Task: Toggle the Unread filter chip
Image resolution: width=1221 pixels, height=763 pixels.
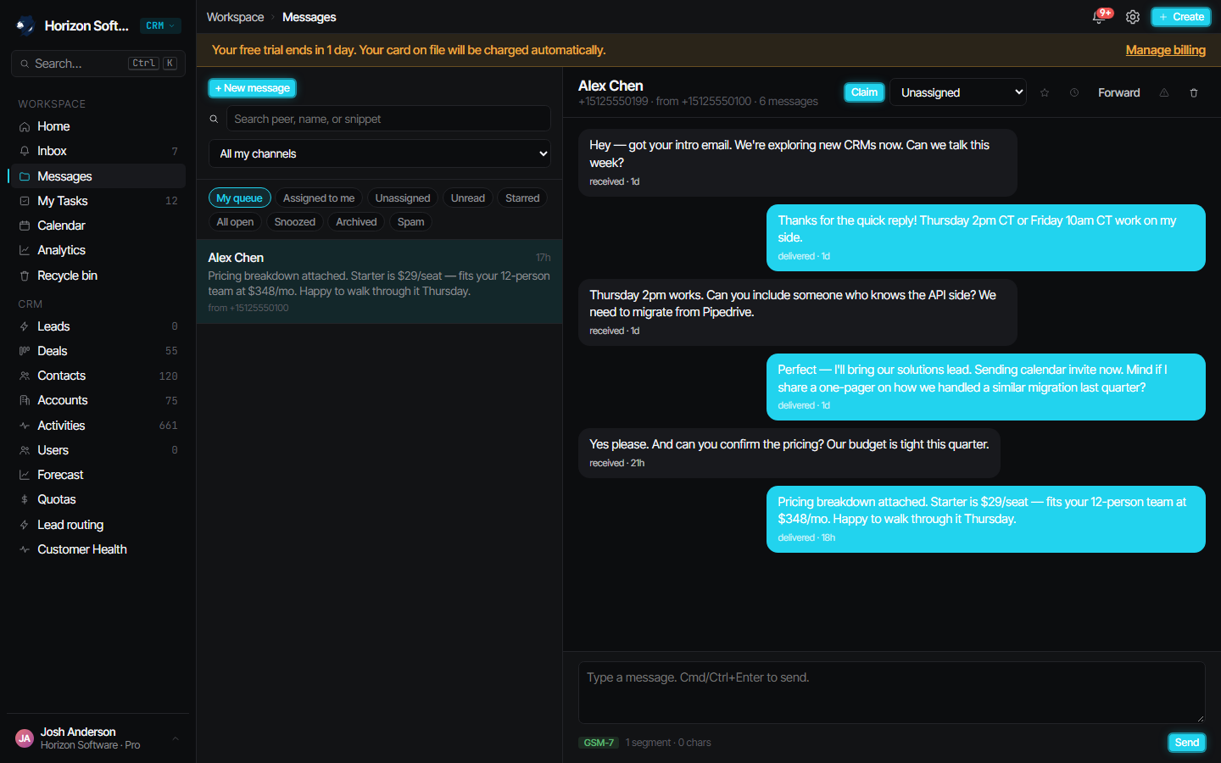Action: tap(468, 198)
